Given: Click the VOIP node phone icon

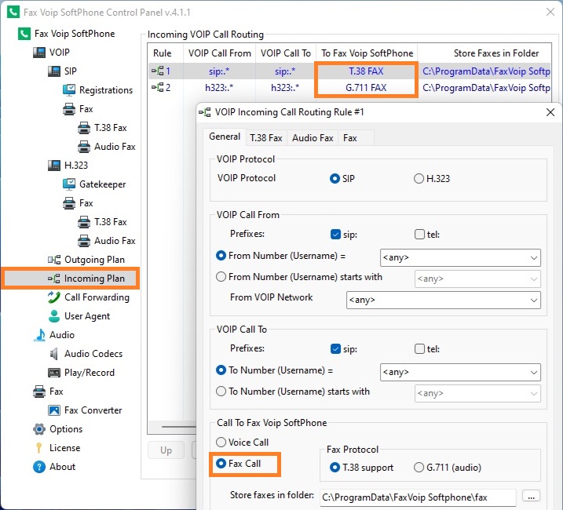Looking at the screenshot, I should click(x=39, y=53).
